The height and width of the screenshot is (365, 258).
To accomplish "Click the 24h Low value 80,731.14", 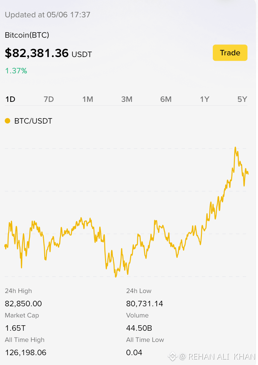I will (x=144, y=304).
